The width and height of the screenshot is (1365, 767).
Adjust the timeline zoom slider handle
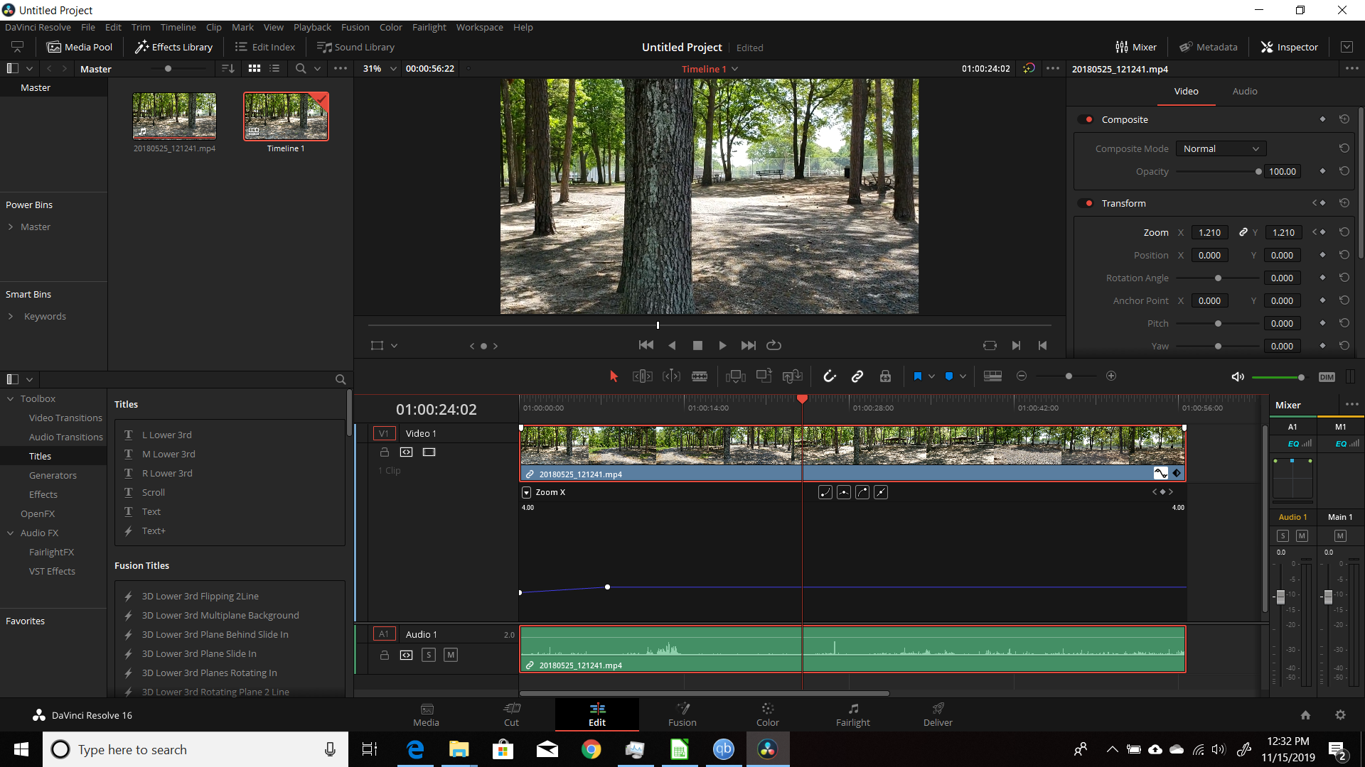click(1068, 376)
